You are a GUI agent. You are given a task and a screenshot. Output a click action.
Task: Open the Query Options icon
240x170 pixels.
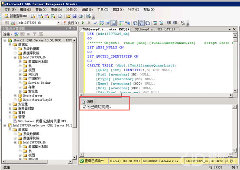click(107, 23)
